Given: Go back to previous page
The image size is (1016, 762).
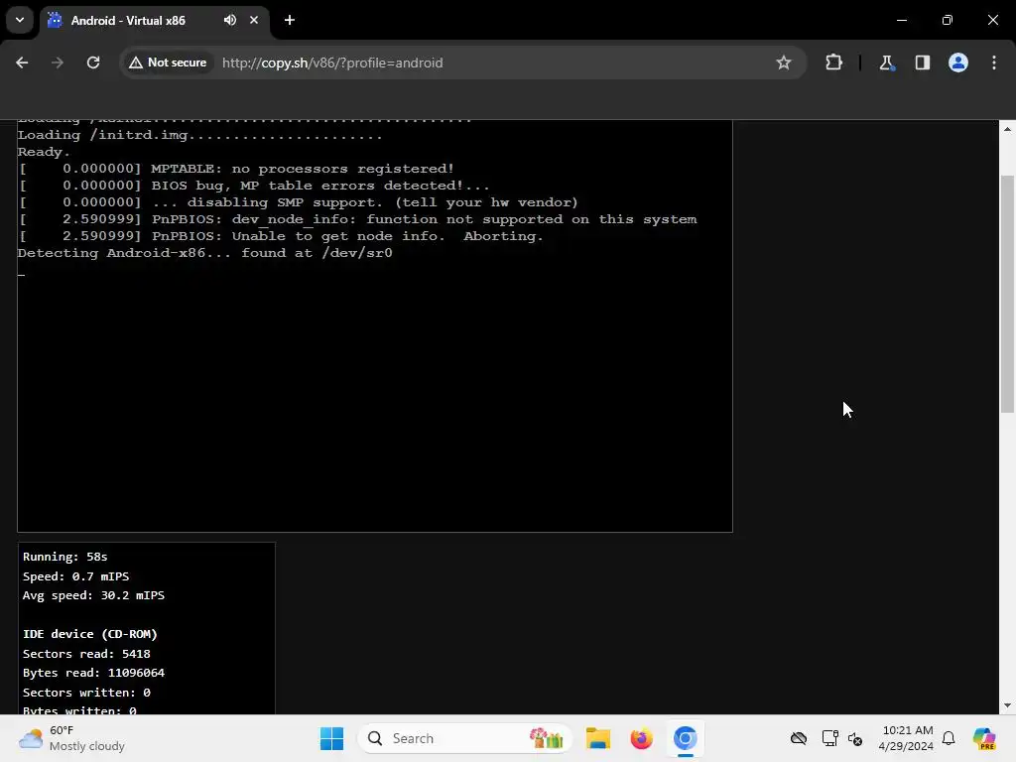Looking at the screenshot, I should pos(22,63).
